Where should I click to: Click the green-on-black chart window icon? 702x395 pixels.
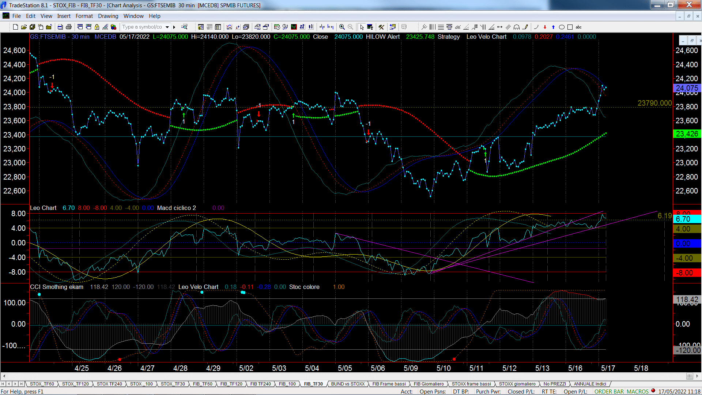coord(294,27)
